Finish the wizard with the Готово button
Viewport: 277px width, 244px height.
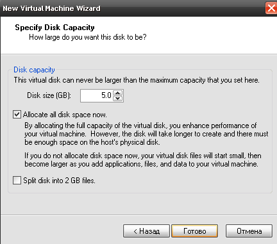click(x=195, y=231)
